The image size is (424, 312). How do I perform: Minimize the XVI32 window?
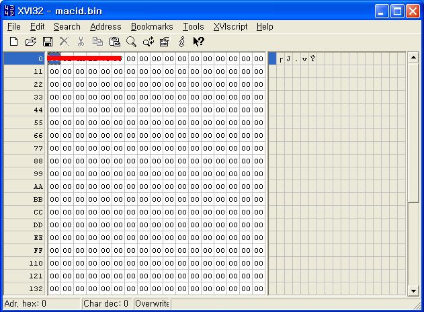(382, 11)
